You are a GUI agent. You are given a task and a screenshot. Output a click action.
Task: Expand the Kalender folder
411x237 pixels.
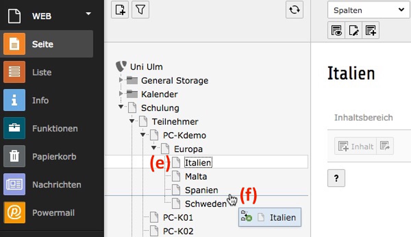click(x=121, y=93)
